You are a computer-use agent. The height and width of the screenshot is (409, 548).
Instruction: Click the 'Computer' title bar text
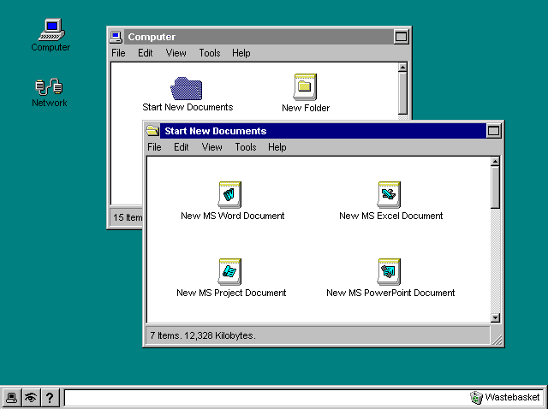click(x=152, y=37)
